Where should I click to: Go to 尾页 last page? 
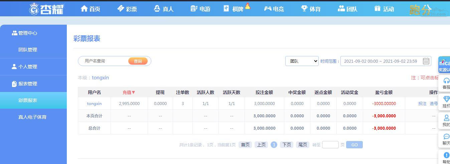click(x=303, y=145)
